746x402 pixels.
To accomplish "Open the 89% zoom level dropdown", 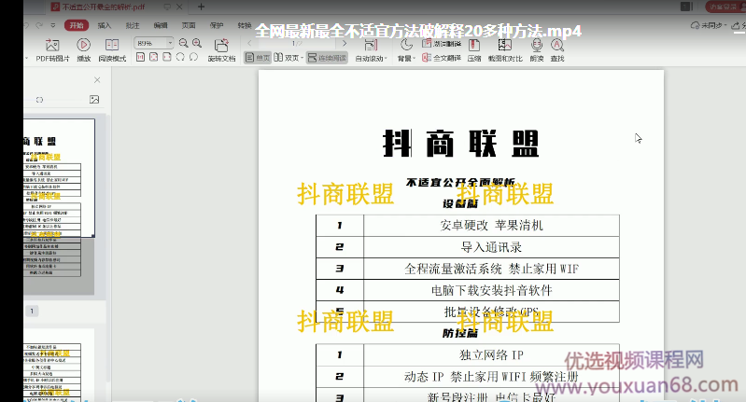I will coord(154,43).
